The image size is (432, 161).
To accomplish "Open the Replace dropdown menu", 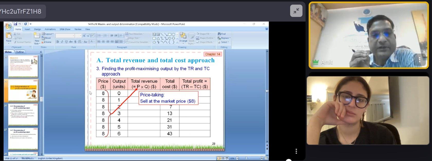I will point(224,38).
